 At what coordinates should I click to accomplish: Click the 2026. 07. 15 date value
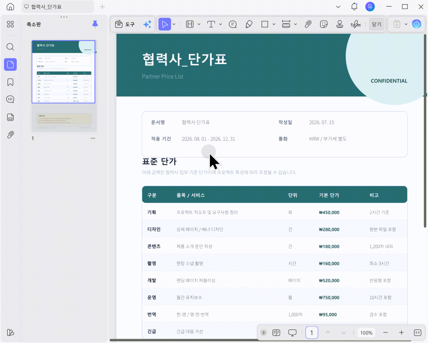pyautogui.click(x=322, y=123)
